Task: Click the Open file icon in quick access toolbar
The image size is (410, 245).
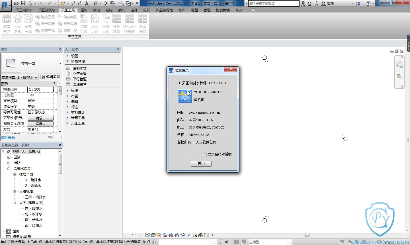Action: 17,3
